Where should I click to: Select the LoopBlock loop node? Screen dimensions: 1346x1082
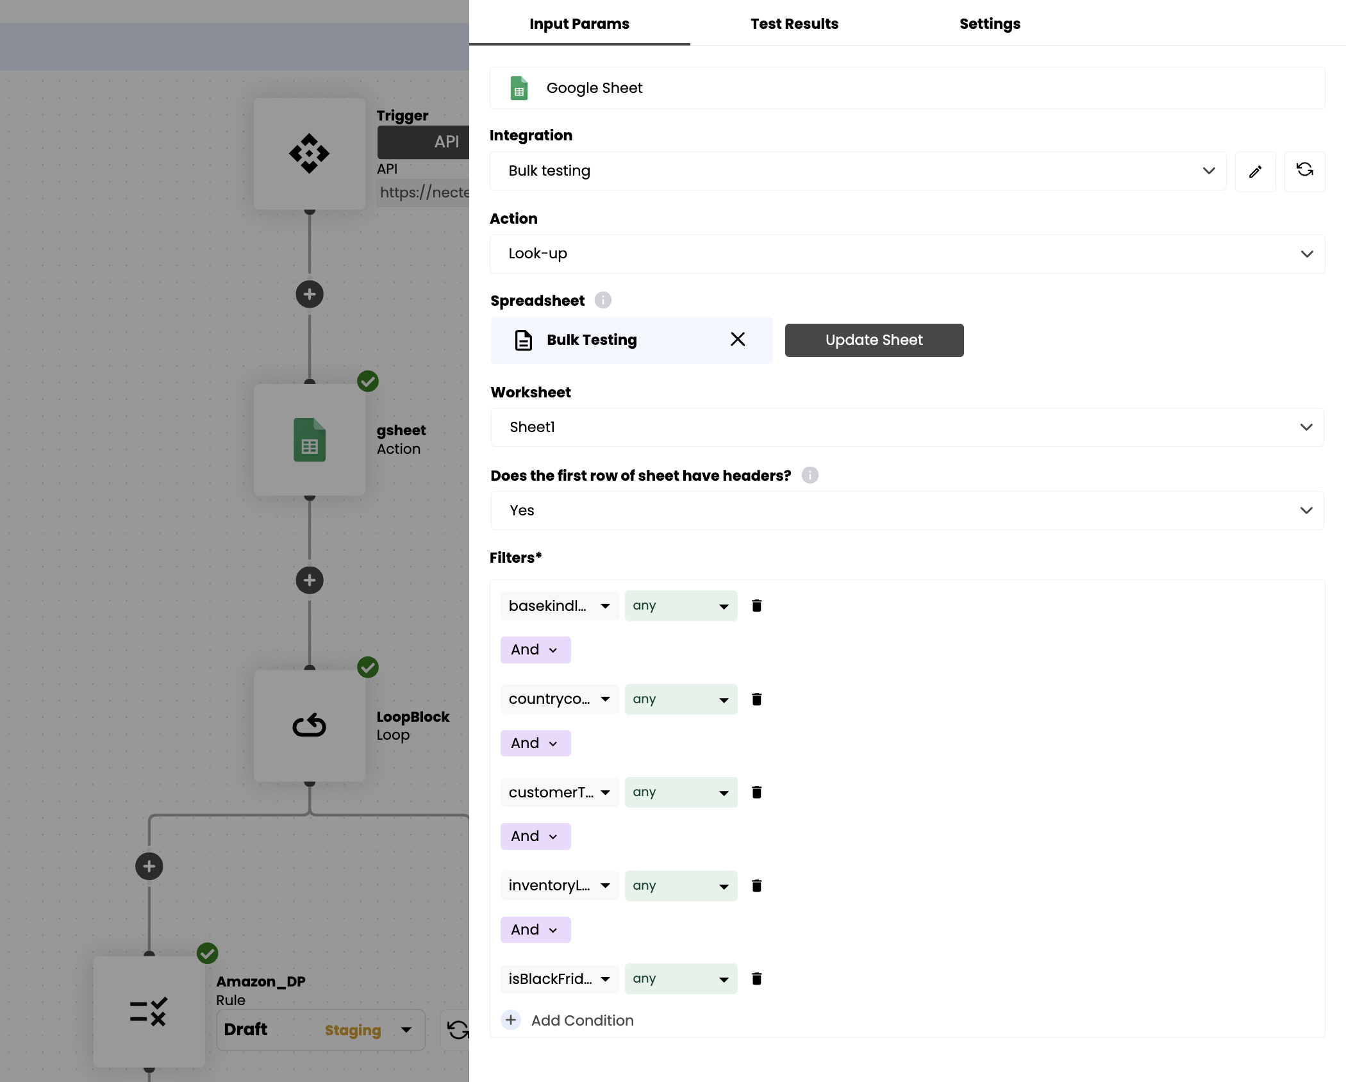(310, 726)
